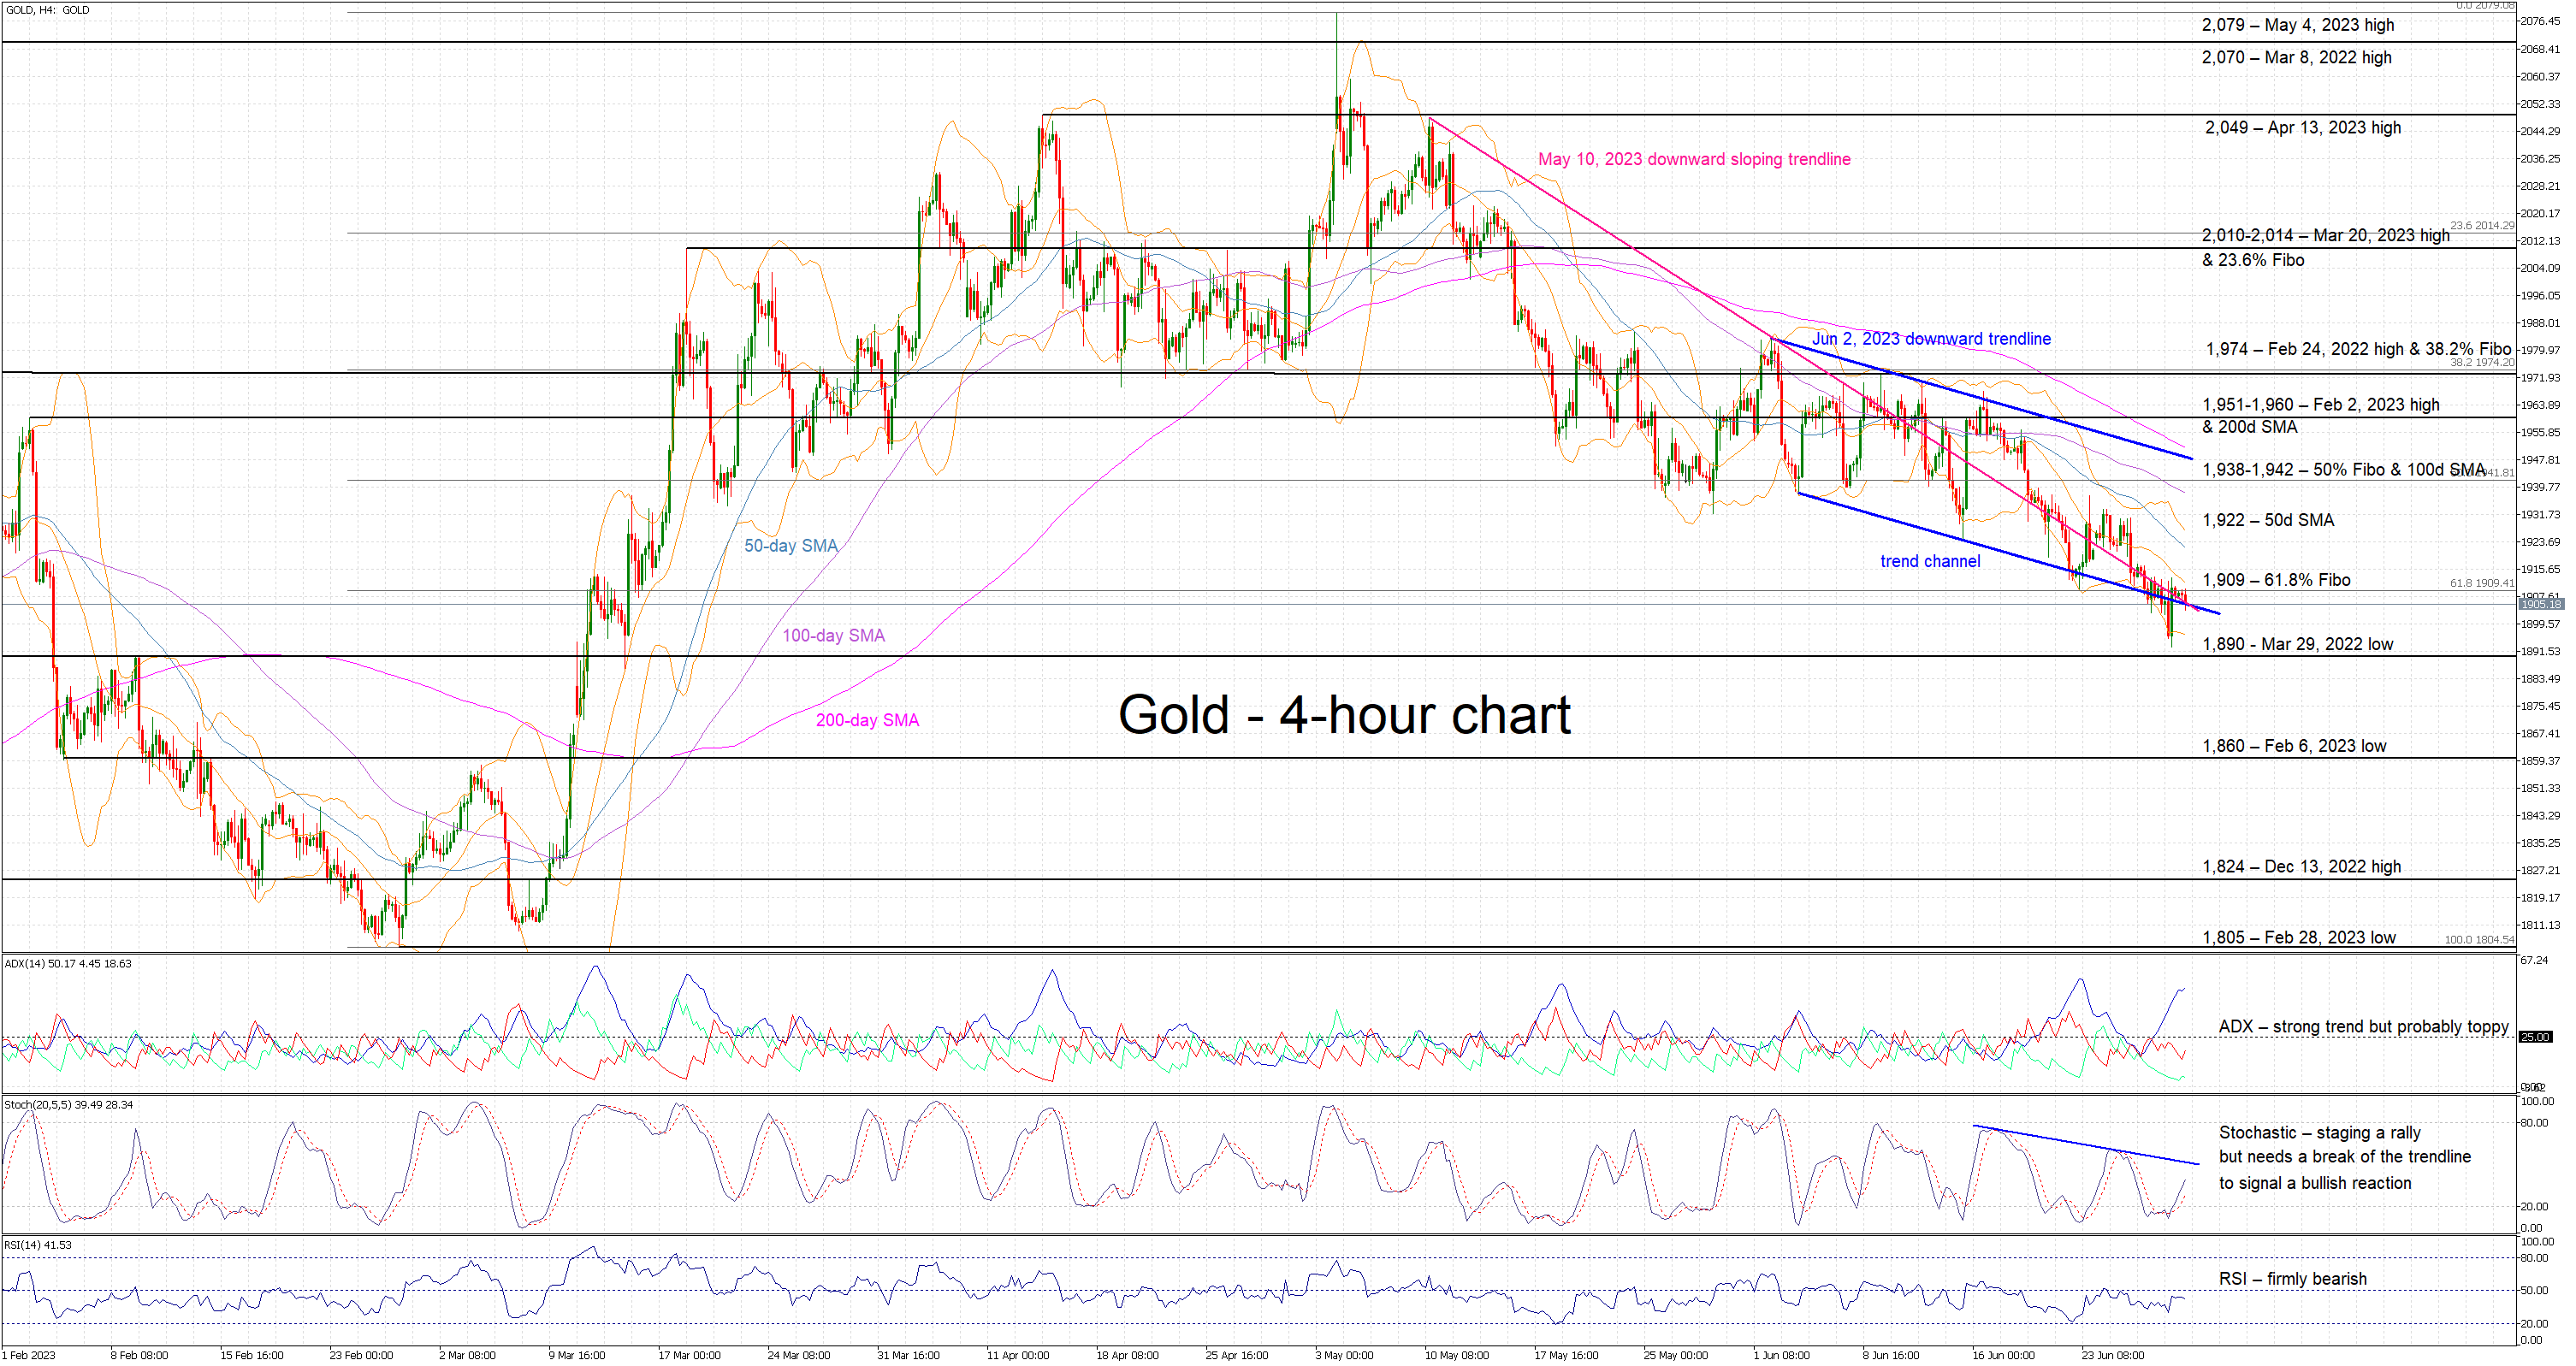
Task: Click the '3 May 00:00' time axis label
Action: [1344, 1355]
